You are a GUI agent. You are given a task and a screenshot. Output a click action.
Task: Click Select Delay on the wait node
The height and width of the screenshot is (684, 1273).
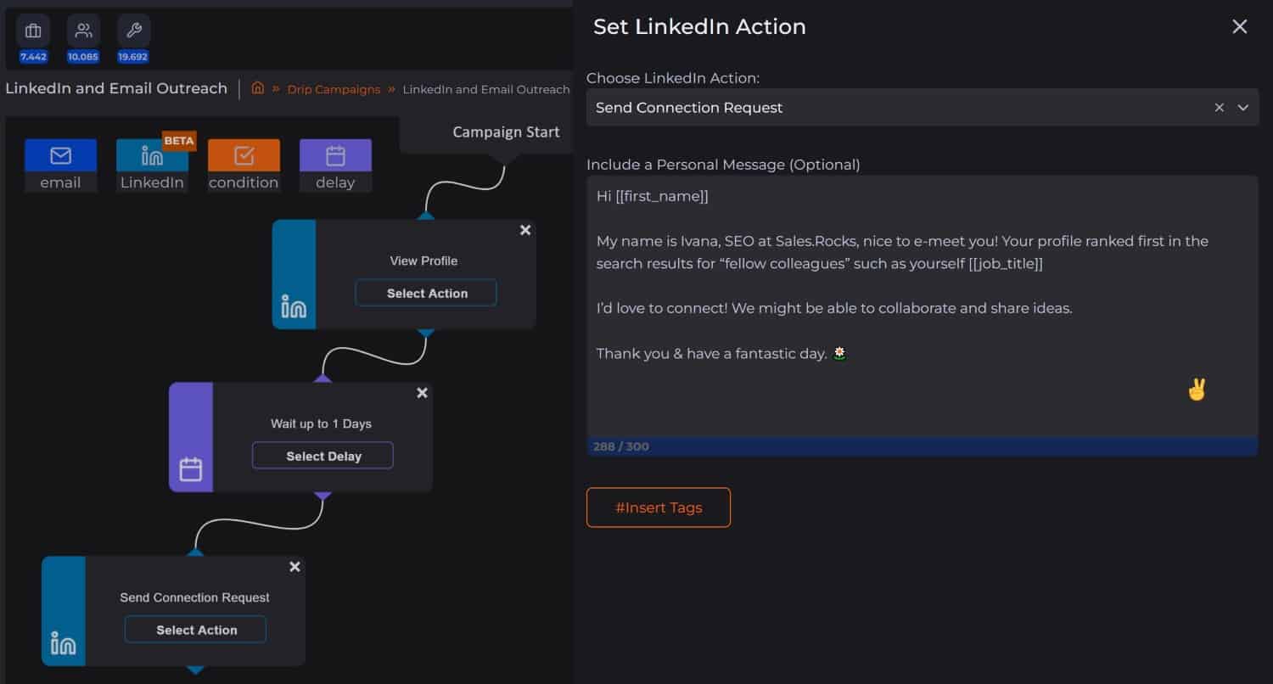point(322,456)
